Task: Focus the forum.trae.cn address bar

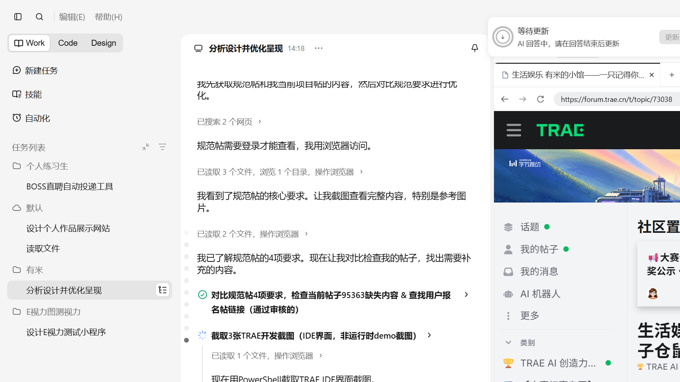Action: tap(617, 99)
